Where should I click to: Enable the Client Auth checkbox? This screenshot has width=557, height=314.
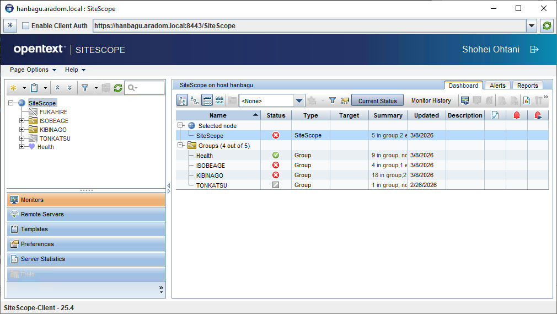pyautogui.click(x=25, y=25)
